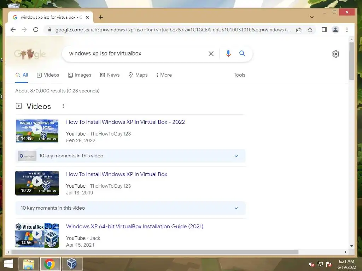Click the scroll up arrow
Screen dimensions: 362x271
[351, 40]
